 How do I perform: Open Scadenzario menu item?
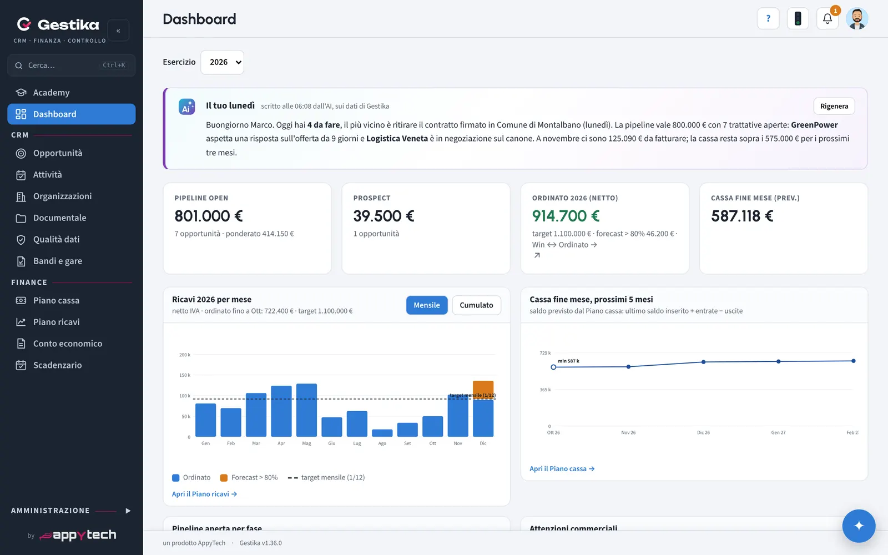[x=72, y=365]
